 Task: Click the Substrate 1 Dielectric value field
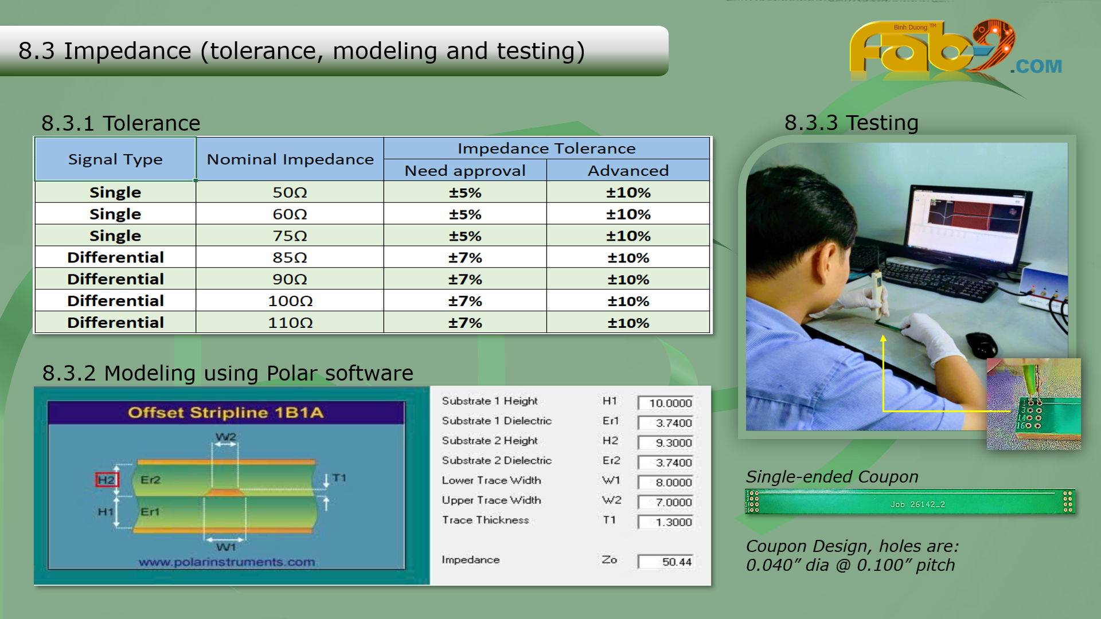pyautogui.click(x=666, y=423)
